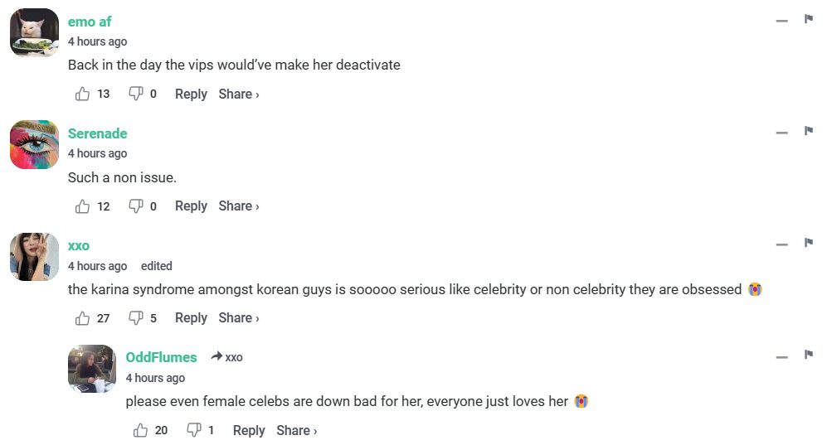
Task: Reply to OddFlumes' comment
Action: 249,431
